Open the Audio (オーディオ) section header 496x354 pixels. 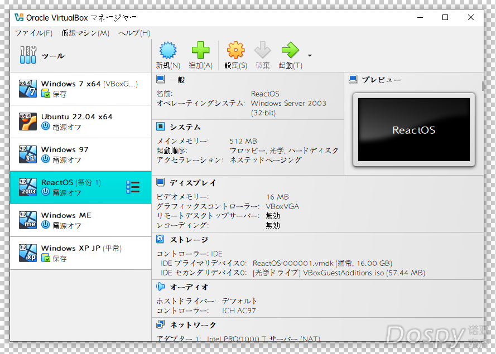click(189, 287)
